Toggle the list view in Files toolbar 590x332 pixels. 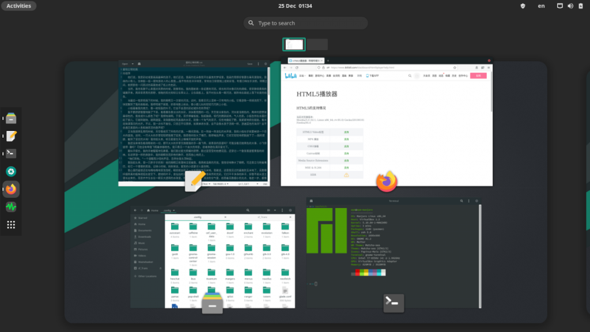coord(269,210)
